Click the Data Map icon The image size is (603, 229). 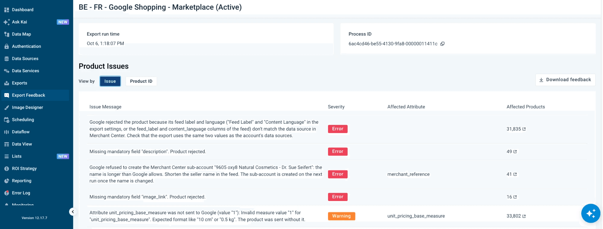click(7, 34)
